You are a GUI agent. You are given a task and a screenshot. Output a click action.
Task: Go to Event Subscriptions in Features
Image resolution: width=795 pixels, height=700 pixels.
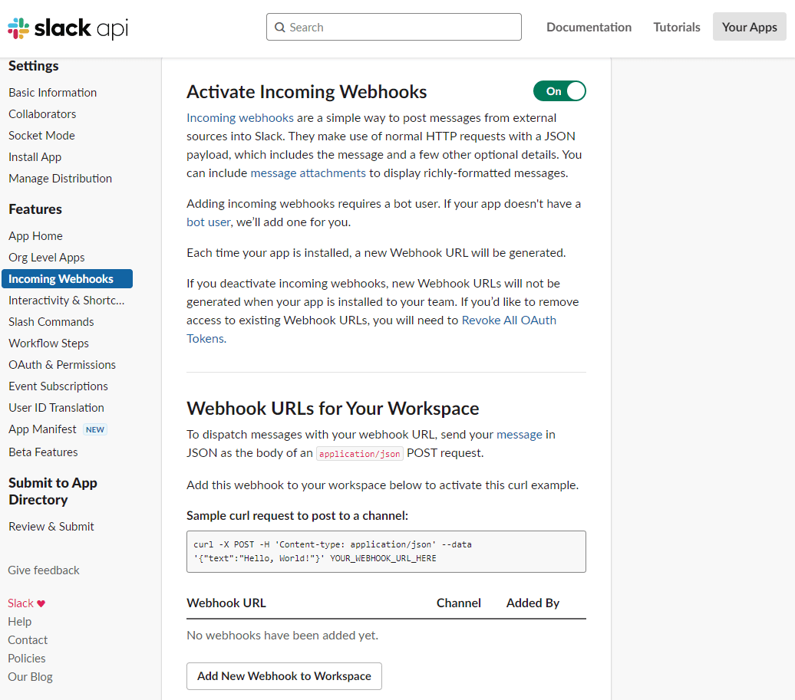[x=58, y=386]
